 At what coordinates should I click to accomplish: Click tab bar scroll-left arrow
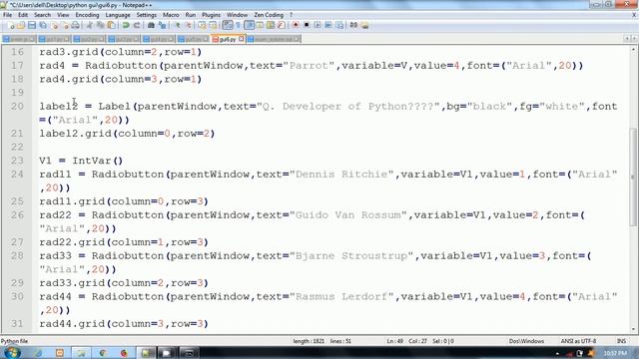(x=627, y=39)
